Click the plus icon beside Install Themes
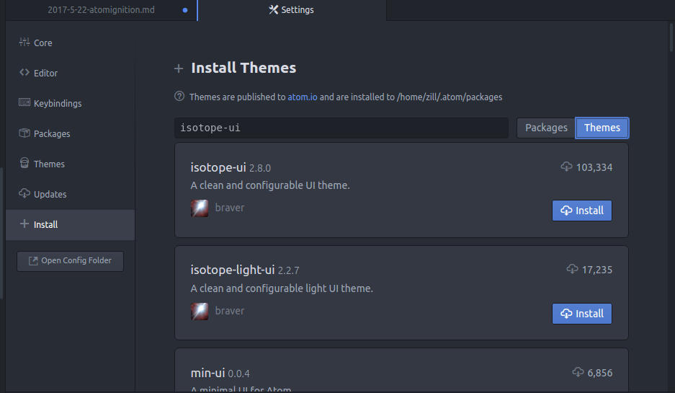Screen dimensions: 675x393 [179, 68]
